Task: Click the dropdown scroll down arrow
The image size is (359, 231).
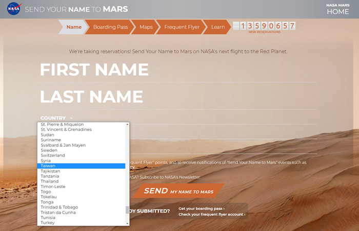Action: pos(127,223)
